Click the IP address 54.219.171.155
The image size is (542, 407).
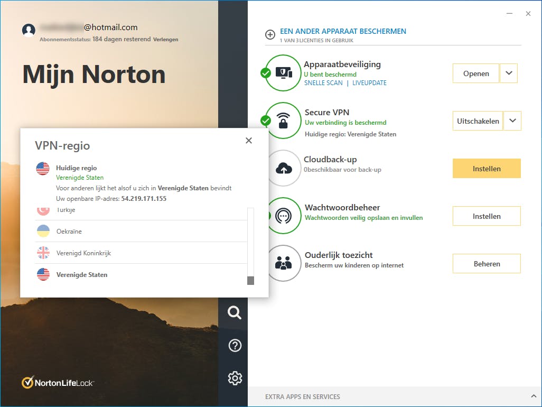pos(144,199)
